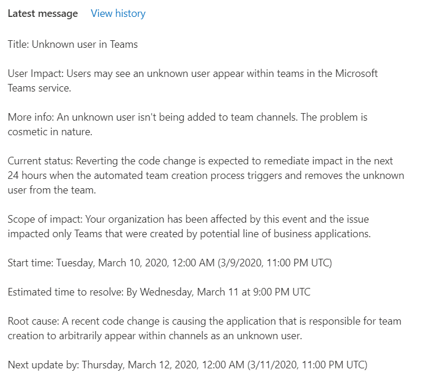Click the phrase 'user from the team.'
430x387 pixels.
coord(52,190)
